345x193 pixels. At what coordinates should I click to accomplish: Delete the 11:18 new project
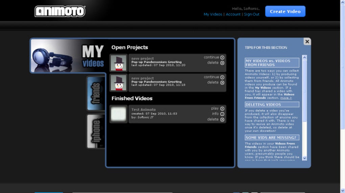[216, 82]
